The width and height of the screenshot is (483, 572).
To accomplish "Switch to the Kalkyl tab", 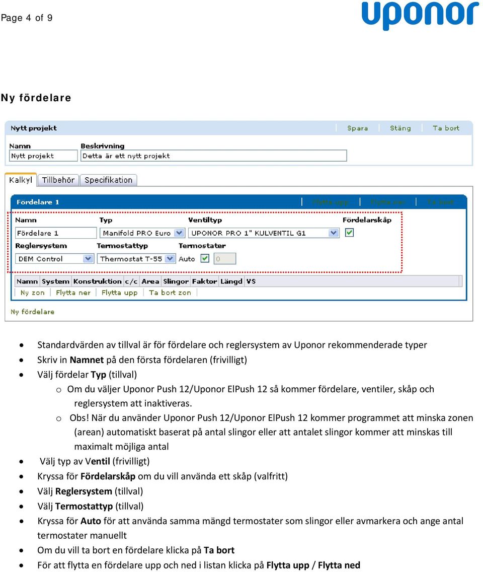I will [x=21, y=180].
